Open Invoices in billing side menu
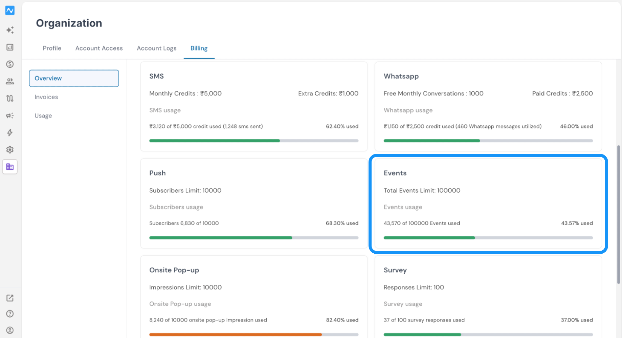 pyautogui.click(x=46, y=97)
